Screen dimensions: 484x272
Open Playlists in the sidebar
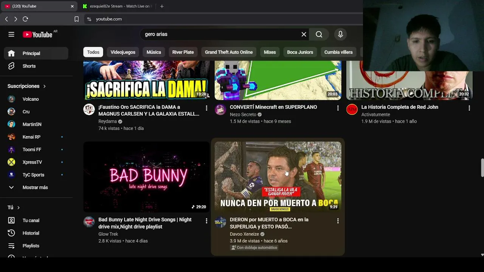point(36,246)
